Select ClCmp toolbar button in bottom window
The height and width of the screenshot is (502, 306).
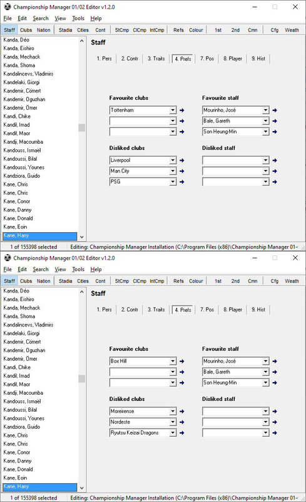(x=140, y=281)
